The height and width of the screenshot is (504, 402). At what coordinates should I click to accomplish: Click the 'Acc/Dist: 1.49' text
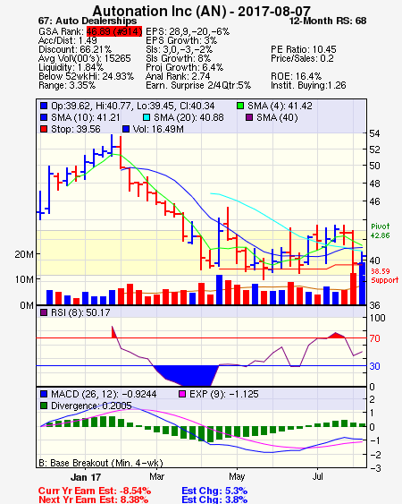[67, 40]
